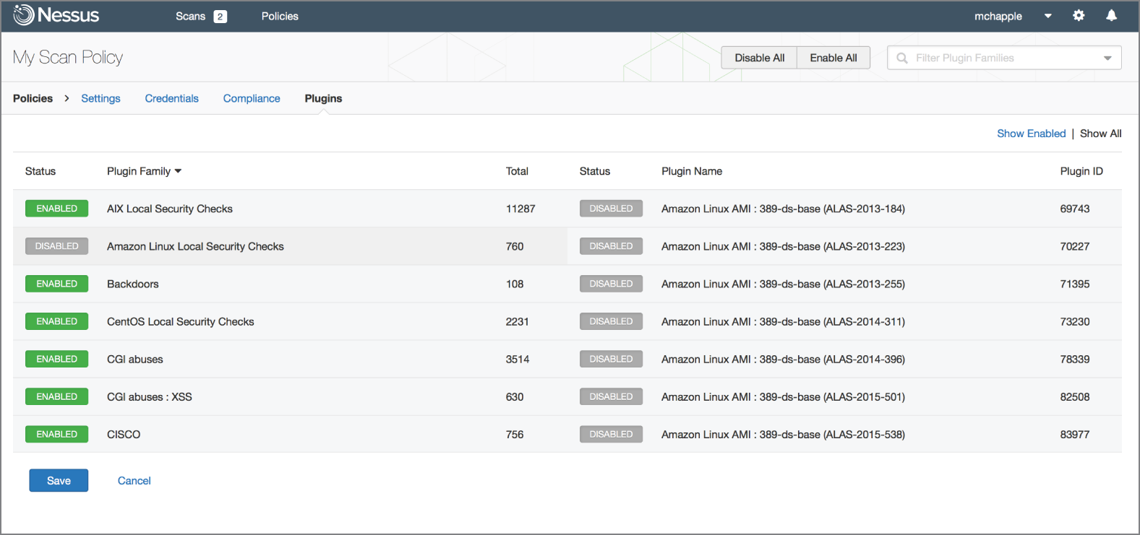1140x535 pixels.
Task: Click Disable All button
Action: point(759,58)
